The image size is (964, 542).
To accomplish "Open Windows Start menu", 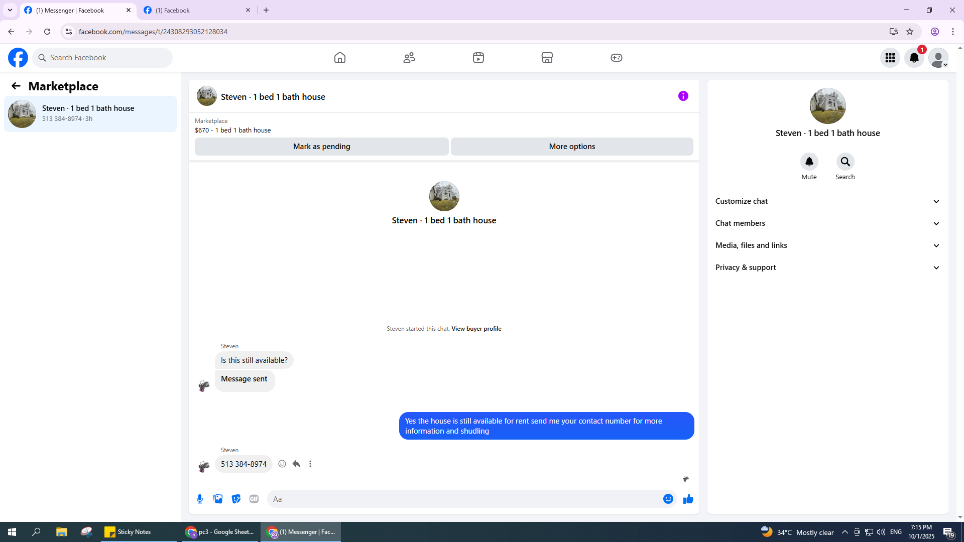I will 12,532.
